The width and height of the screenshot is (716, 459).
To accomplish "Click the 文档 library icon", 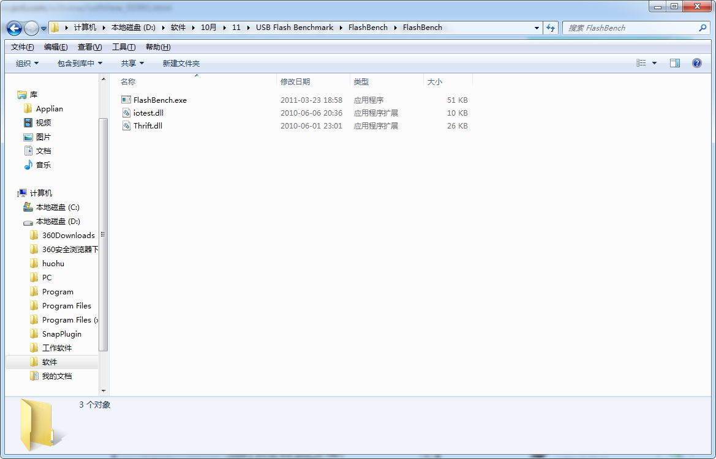I will (28, 151).
